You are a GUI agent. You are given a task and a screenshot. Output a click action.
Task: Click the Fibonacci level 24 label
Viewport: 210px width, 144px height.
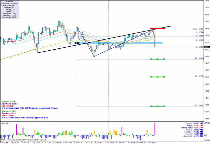pos(200,36)
